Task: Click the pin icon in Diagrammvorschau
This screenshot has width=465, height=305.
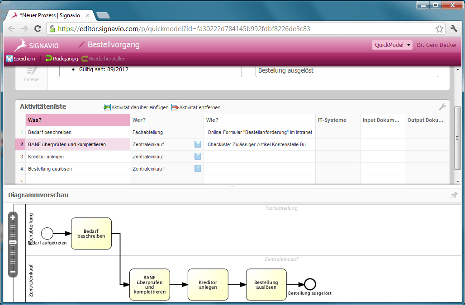Action: [454, 195]
